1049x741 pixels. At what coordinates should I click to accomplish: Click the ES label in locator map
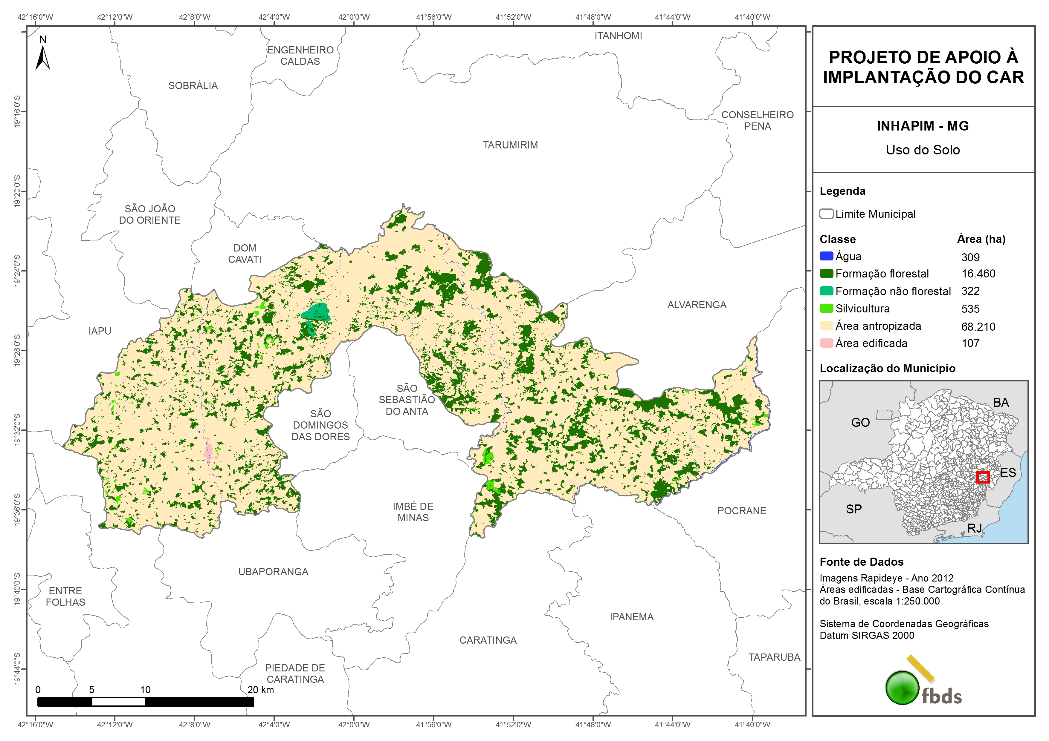pos(1008,472)
